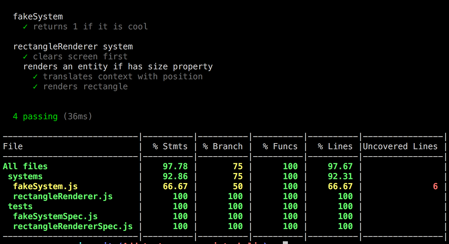The height and width of the screenshot is (244, 449).
Task: Click the green "4 passing" indicator
Action: click(x=35, y=116)
